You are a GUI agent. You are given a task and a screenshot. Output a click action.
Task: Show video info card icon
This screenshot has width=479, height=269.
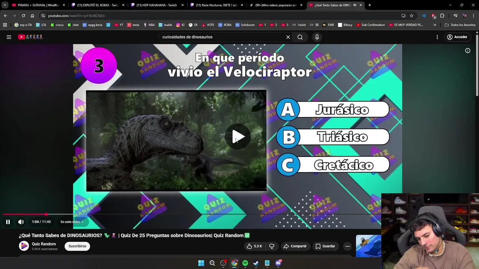tap(468, 50)
